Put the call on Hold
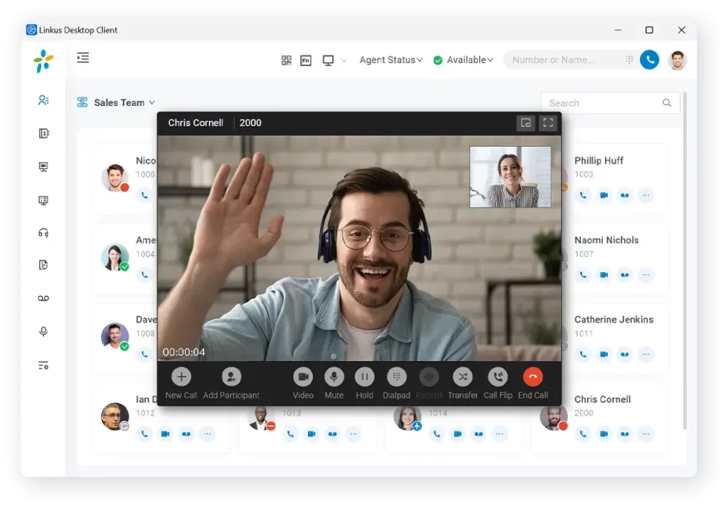The height and width of the screenshot is (508, 728). [x=364, y=377]
